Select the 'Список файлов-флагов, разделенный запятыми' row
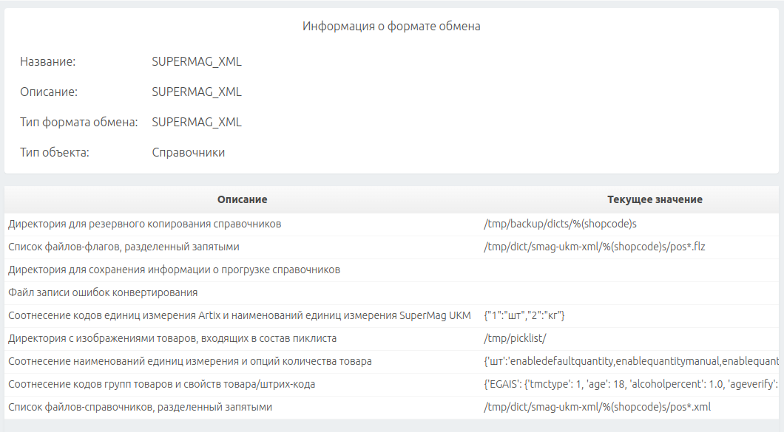Screen dimensions: 784x432 point(391,247)
